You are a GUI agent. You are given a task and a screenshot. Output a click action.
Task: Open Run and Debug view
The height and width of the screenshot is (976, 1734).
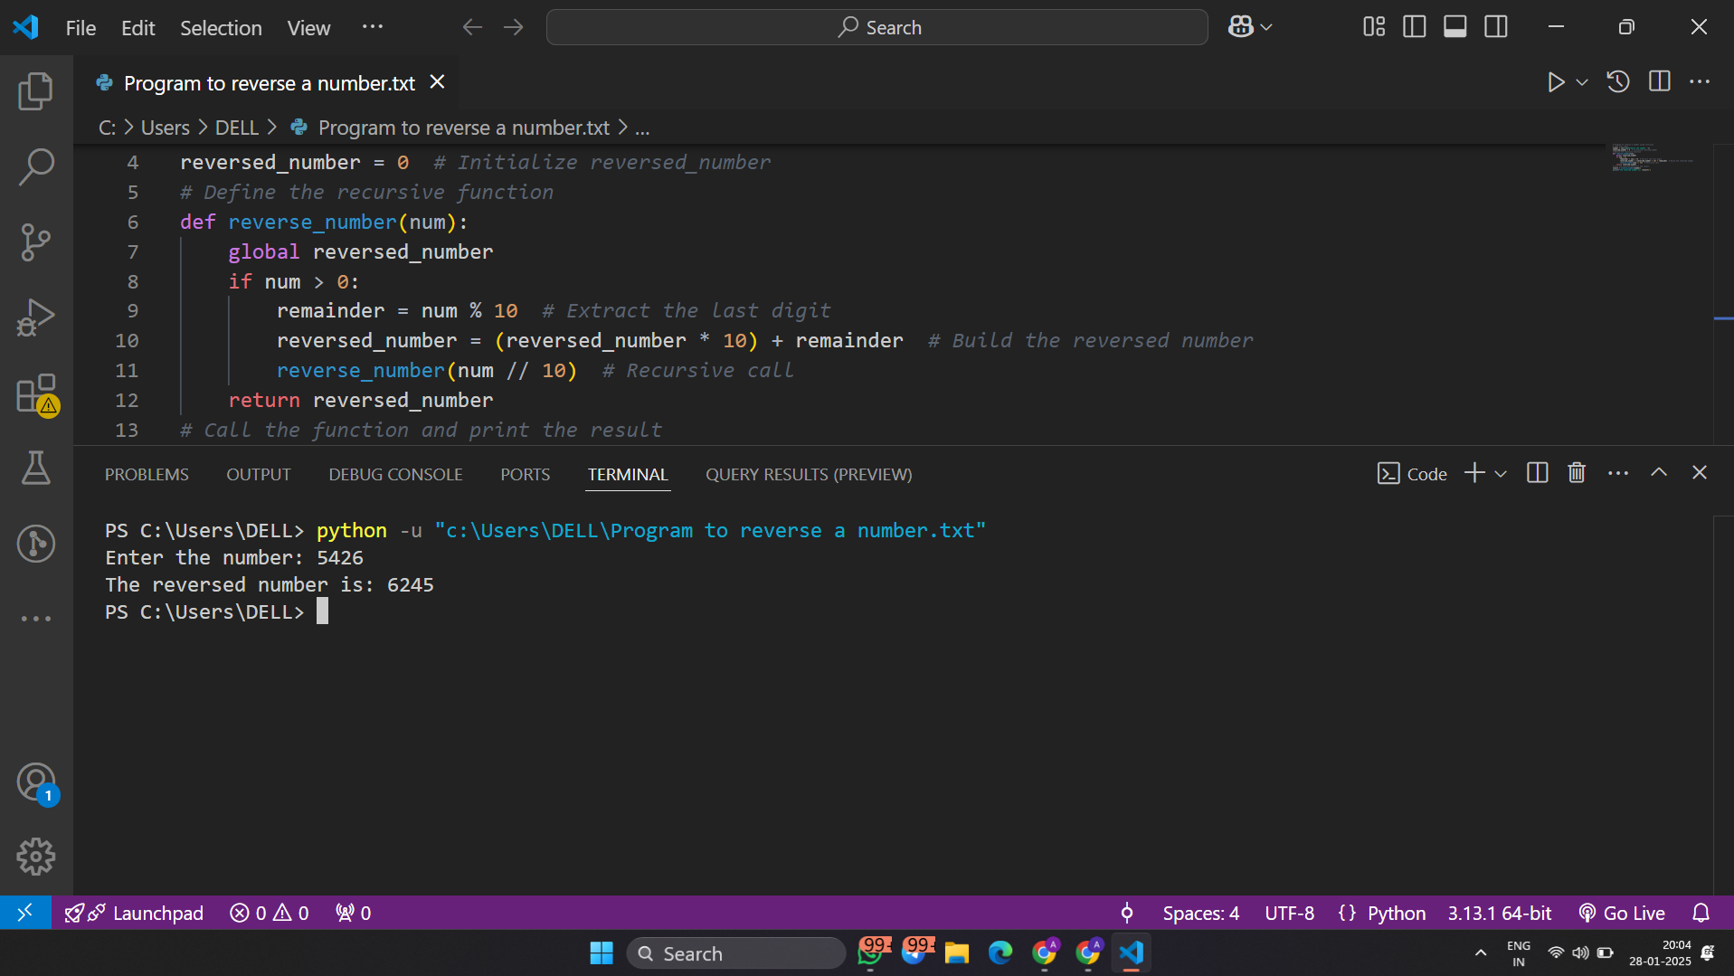click(x=36, y=317)
